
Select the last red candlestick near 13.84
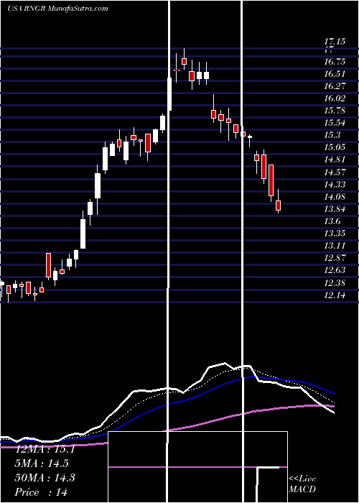279,206
